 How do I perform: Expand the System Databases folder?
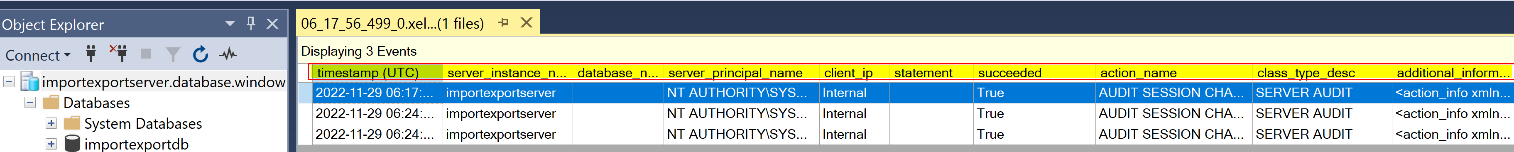click(x=51, y=123)
